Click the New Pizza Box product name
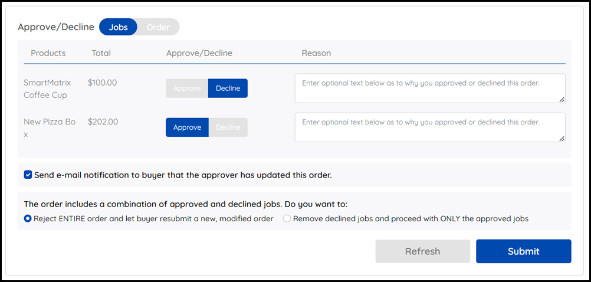 click(50, 127)
